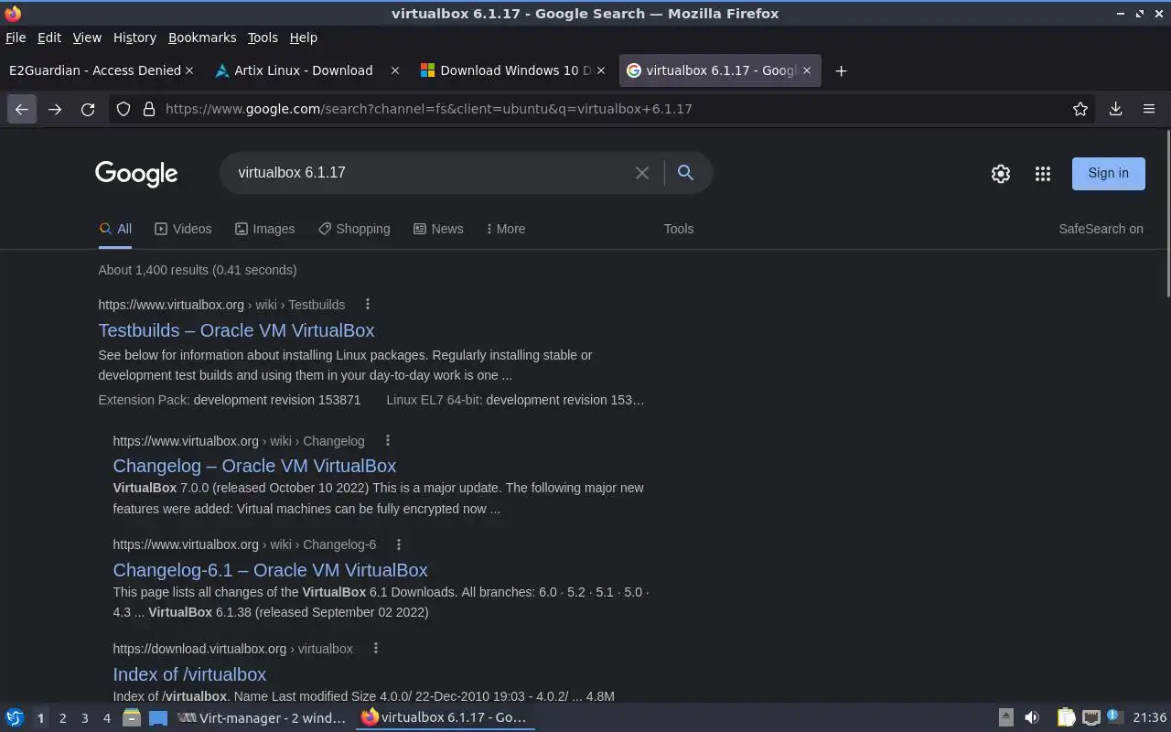Select the News search filter

point(438,229)
